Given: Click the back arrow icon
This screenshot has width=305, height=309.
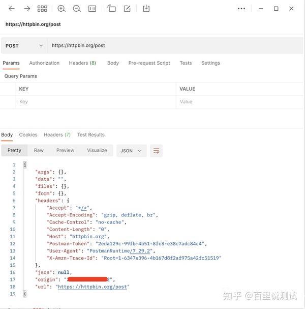Looking at the screenshot, I should (x=12, y=9).
